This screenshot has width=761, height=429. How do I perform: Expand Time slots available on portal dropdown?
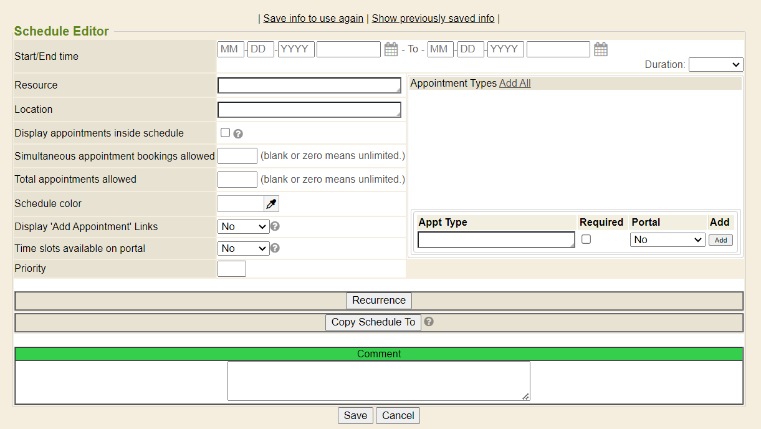click(x=243, y=249)
